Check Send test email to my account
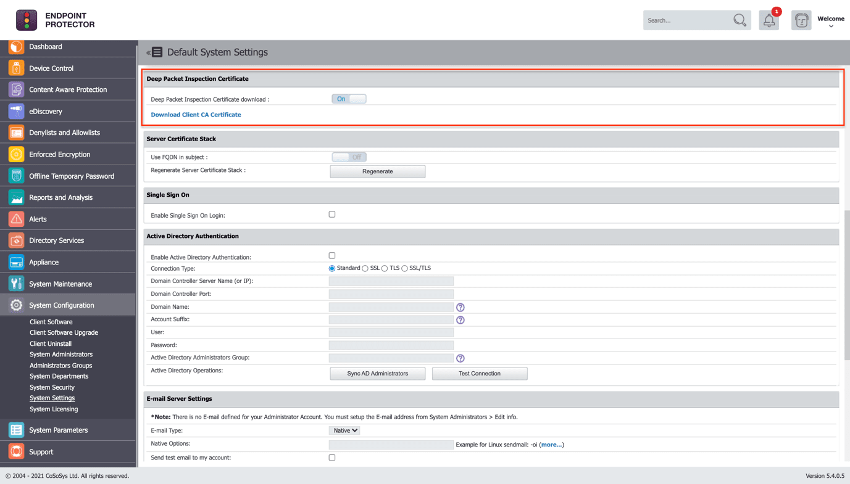 pyautogui.click(x=332, y=457)
